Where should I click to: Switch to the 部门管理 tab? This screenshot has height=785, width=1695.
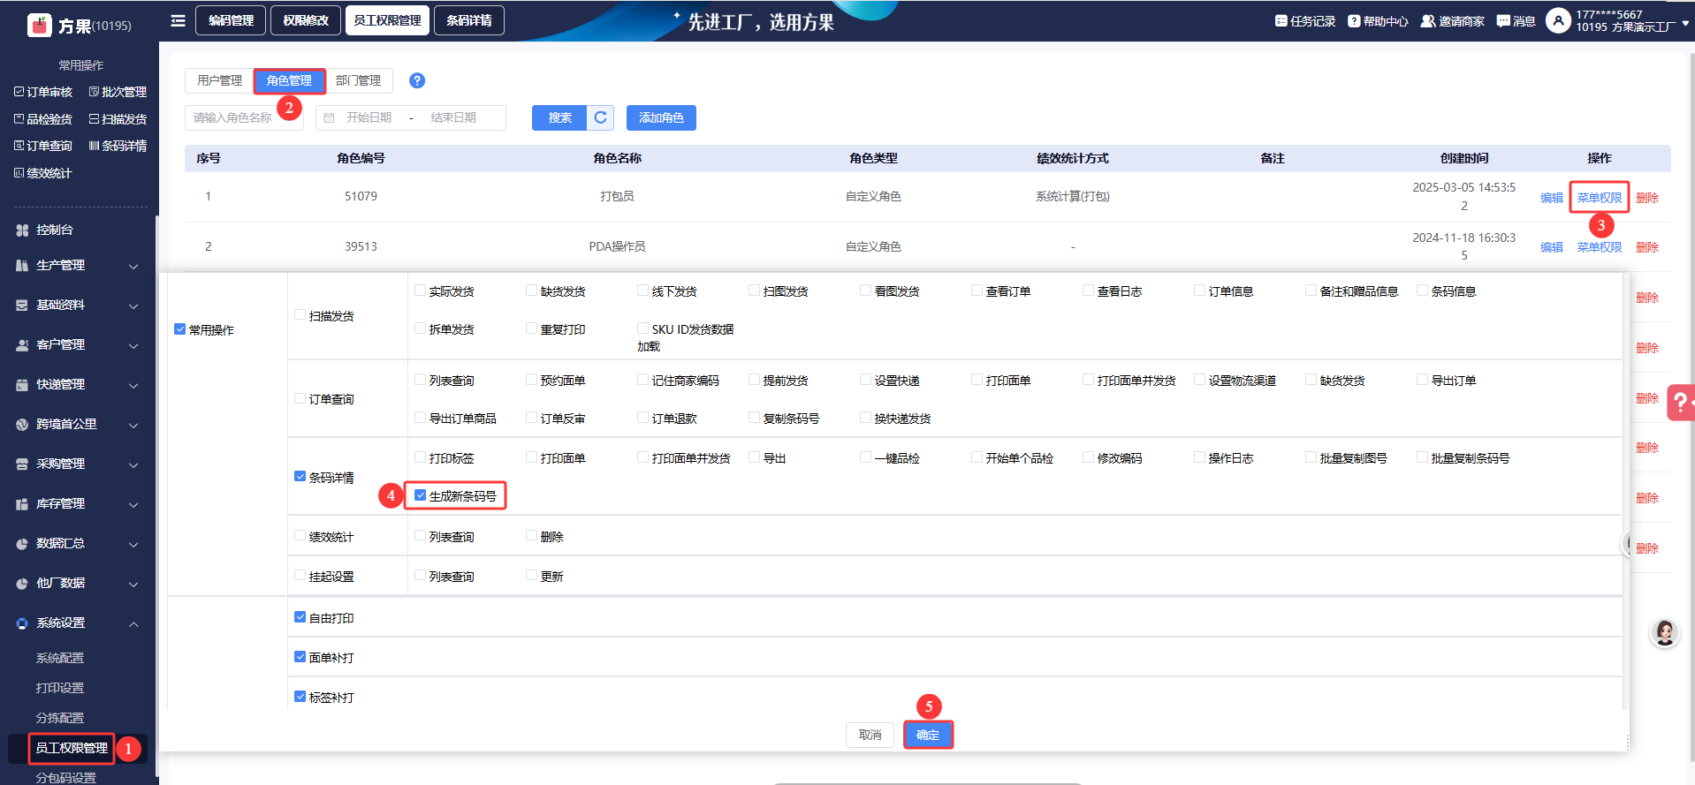358,80
